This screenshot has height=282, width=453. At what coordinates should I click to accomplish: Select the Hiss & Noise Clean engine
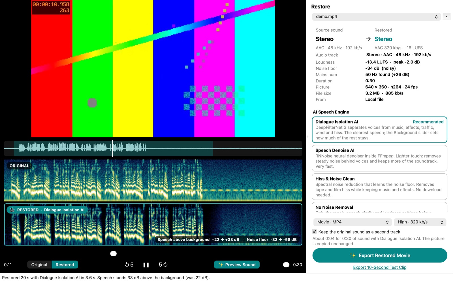[x=379, y=187]
